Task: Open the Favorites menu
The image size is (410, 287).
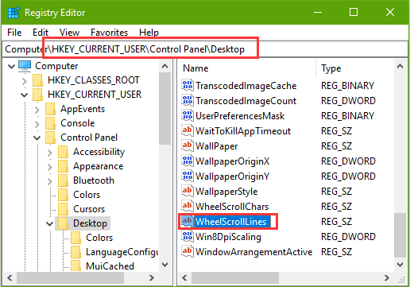Action: [x=109, y=33]
